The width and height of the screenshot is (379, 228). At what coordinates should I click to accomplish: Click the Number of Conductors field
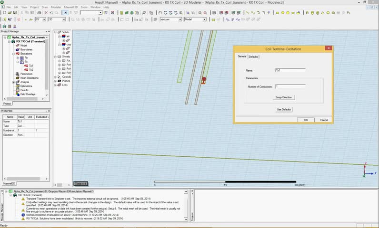click(x=290, y=86)
